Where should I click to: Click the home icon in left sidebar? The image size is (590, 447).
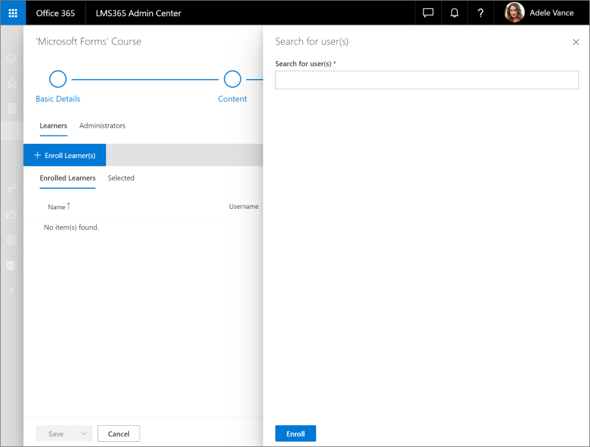click(12, 83)
